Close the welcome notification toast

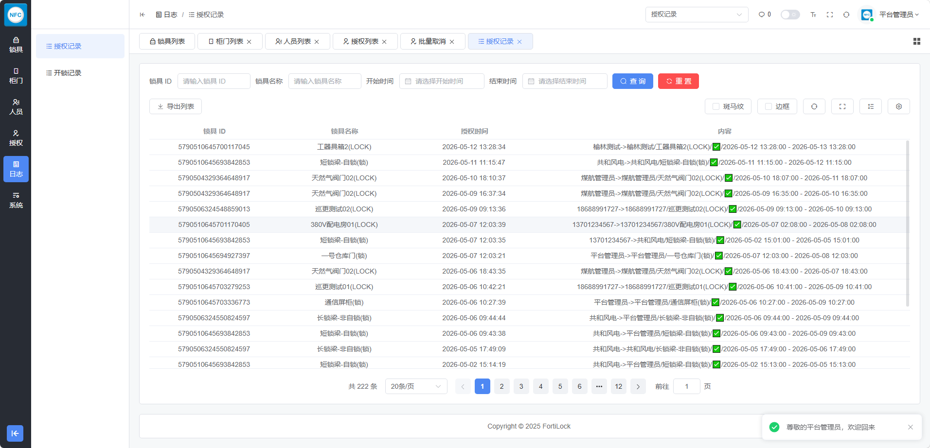(x=911, y=427)
